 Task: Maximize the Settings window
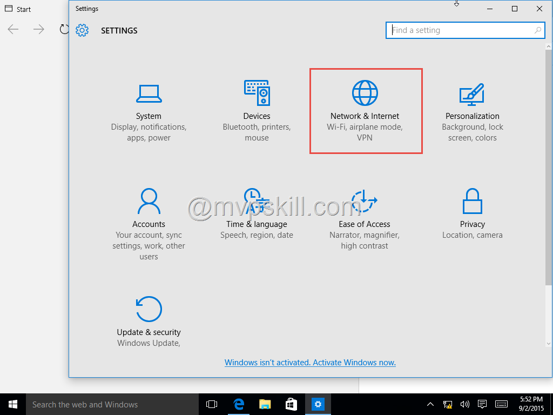tap(515, 9)
